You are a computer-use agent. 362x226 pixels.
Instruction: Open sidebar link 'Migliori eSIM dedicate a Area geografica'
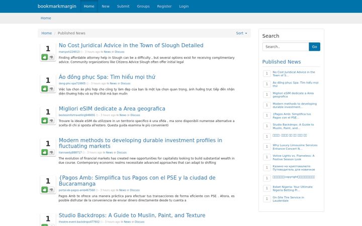(x=293, y=95)
